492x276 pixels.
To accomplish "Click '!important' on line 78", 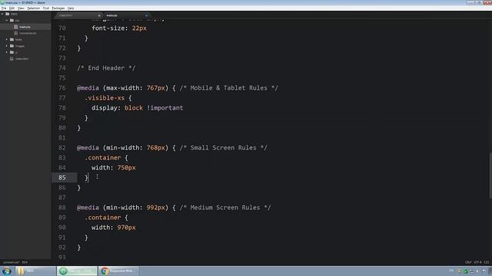I will (165, 108).
